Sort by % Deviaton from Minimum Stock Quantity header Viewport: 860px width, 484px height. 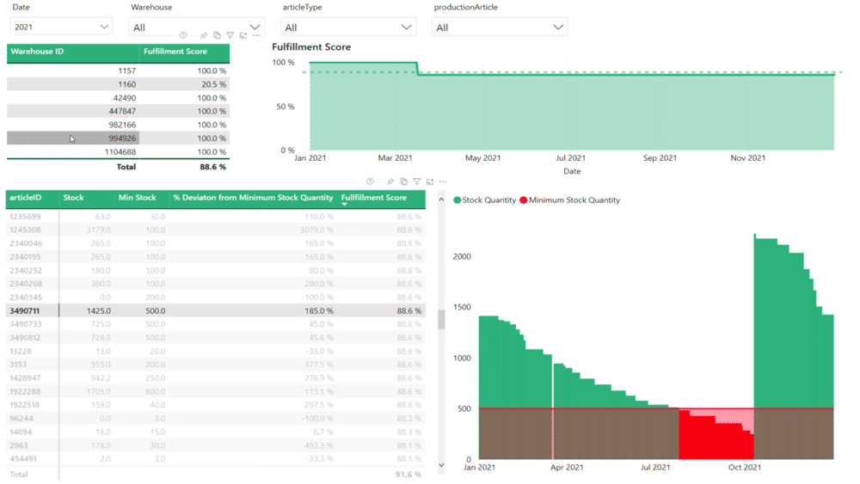coord(253,198)
